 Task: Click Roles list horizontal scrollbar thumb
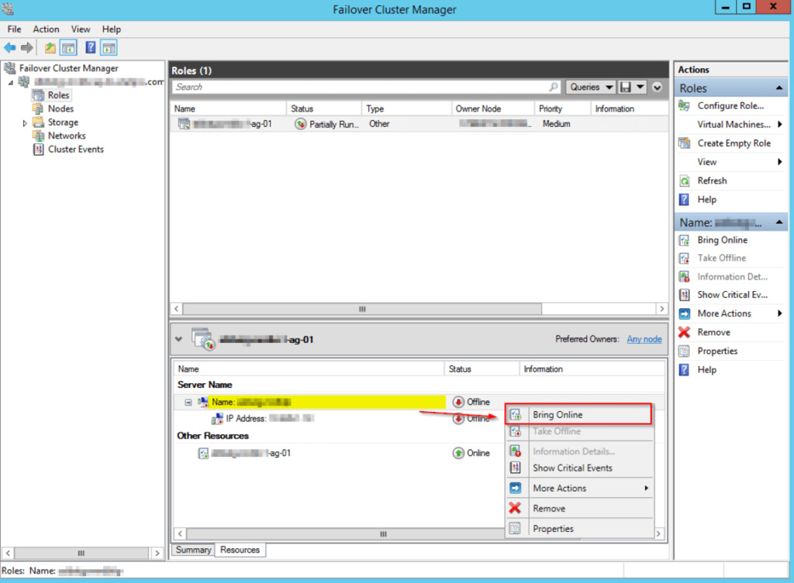362,309
